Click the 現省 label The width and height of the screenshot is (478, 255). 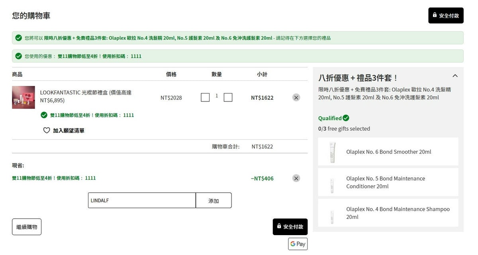click(18, 165)
